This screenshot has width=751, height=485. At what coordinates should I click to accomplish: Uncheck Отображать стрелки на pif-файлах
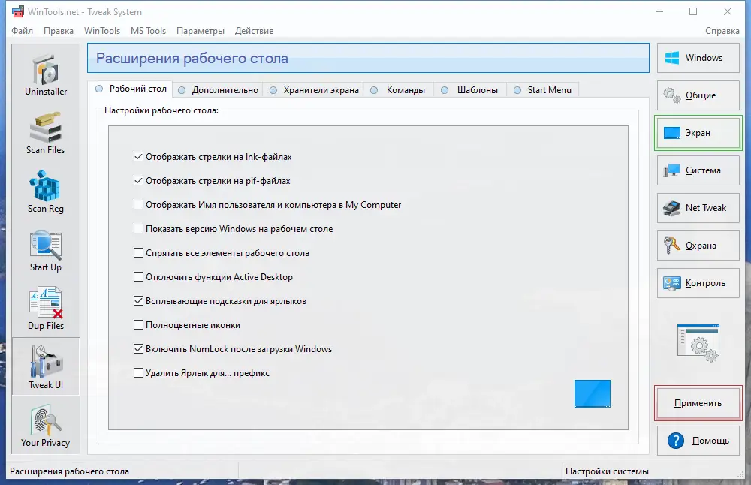138,180
